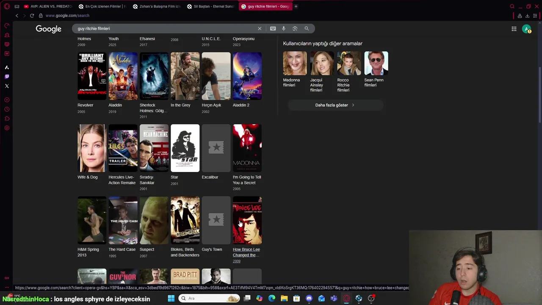
Task: Open Sean Penn filmleri related search
Action: coord(376,70)
